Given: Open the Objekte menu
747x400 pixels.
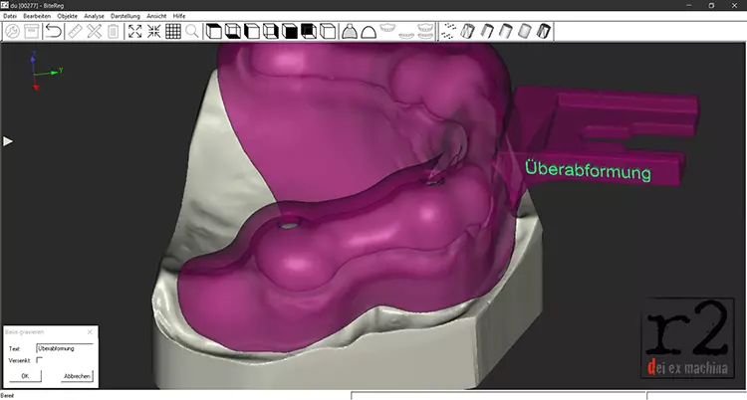Looking at the screenshot, I should (68, 17).
